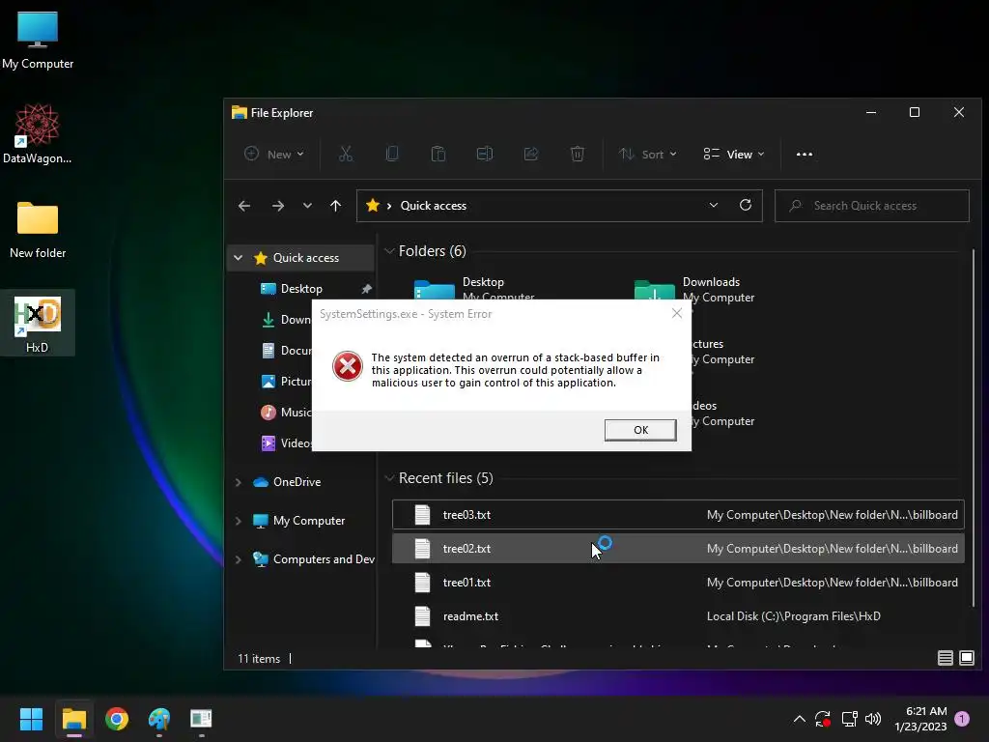Select Music in the navigation pane

tap(296, 412)
